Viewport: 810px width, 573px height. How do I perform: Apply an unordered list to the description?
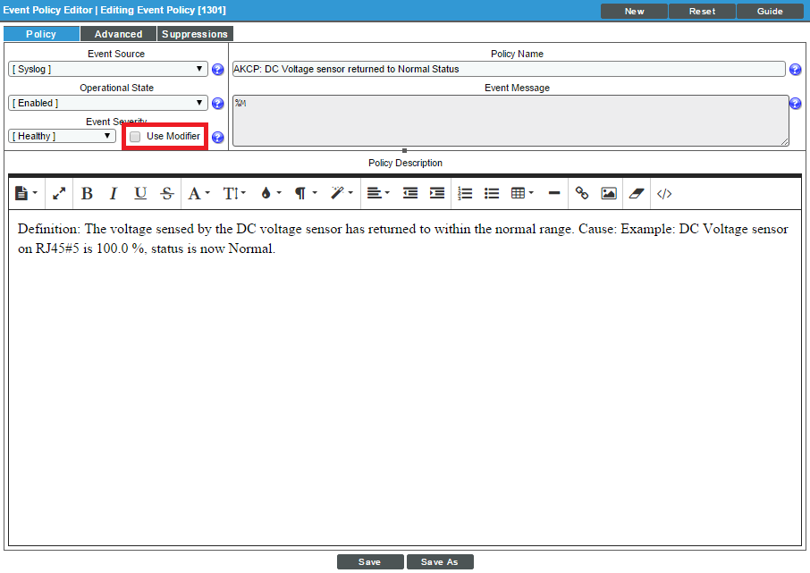pyautogui.click(x=491, y=193)
